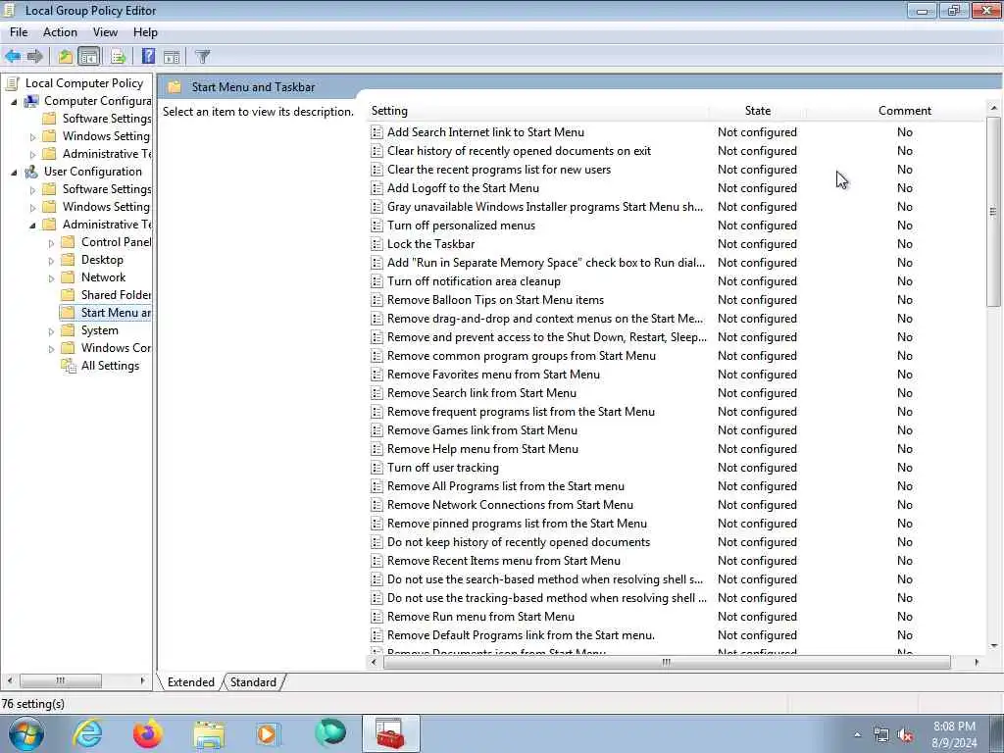The width and height of the screenshot is (1004, 753).
Task: Switch to the Standard tab
Action: 253,682
